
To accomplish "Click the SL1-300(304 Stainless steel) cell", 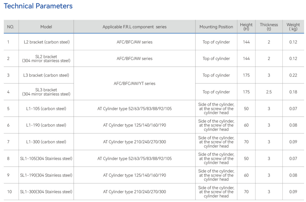I will 46,192.
